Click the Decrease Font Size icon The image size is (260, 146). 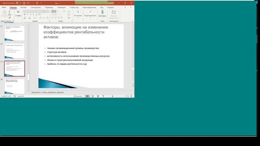click(x=43, y=18)
